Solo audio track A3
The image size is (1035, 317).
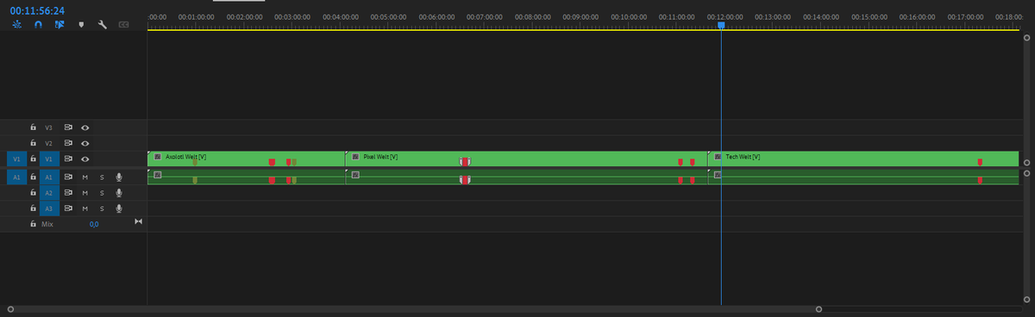tap(102, 208)
